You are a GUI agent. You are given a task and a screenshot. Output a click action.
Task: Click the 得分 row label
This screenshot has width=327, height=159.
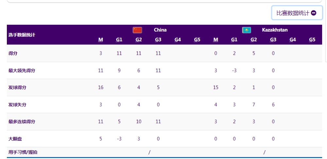click(13, 53)
